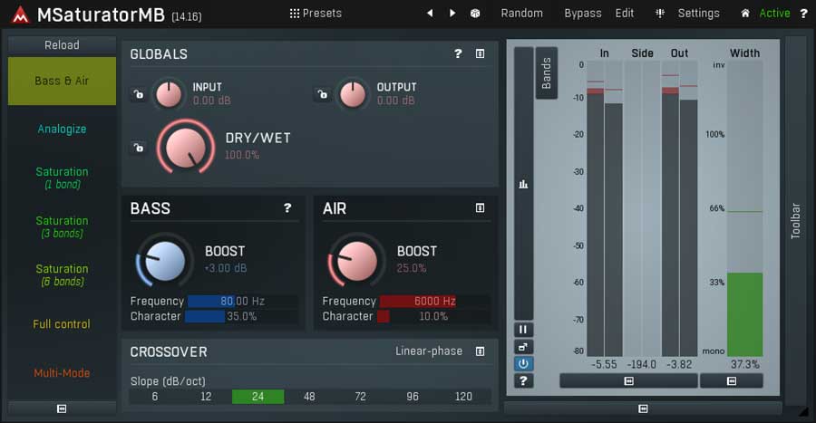Open the Edit menu

625,13
